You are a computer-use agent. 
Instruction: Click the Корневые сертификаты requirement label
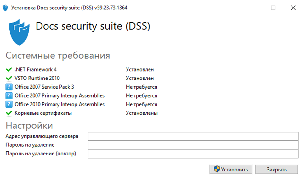coord(43,113)
